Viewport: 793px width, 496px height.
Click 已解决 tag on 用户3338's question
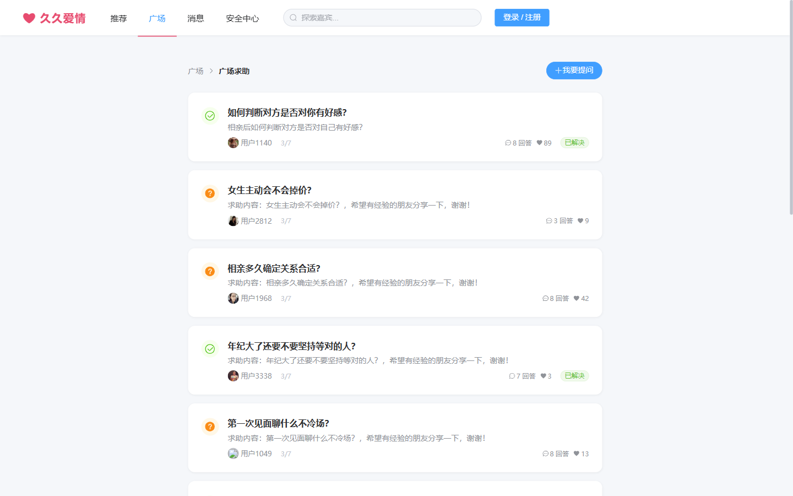(574, 376)
